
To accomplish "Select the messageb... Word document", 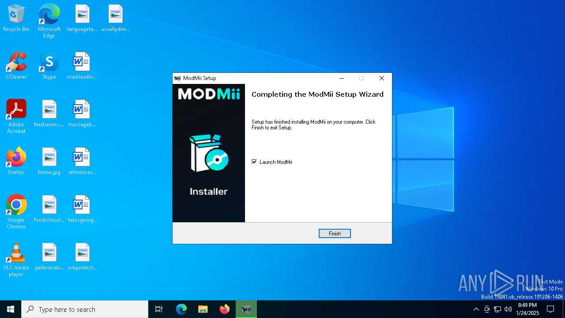I will click(x=82, y=114).
